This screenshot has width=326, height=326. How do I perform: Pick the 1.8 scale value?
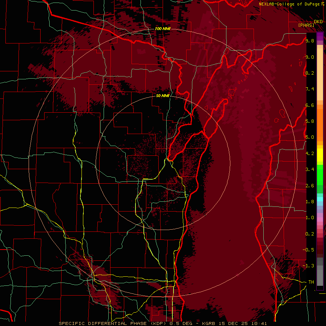(310, 201)
